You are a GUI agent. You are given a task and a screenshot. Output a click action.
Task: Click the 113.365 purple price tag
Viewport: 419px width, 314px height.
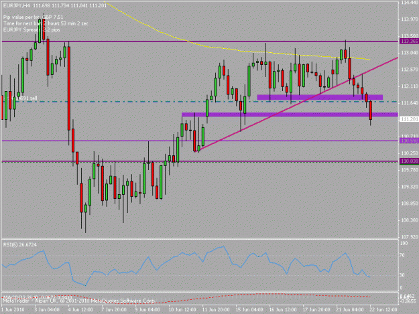click(409, 41)
